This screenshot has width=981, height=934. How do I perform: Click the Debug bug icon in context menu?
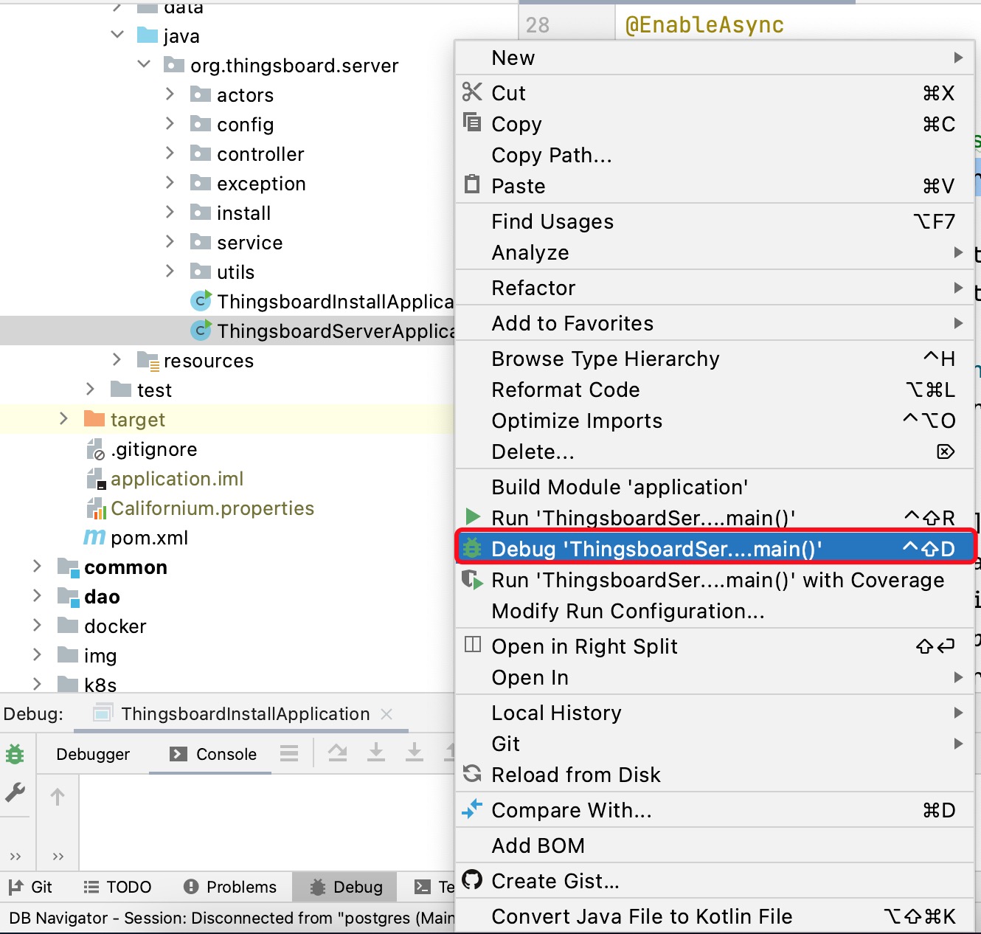[x=472, y=548]
